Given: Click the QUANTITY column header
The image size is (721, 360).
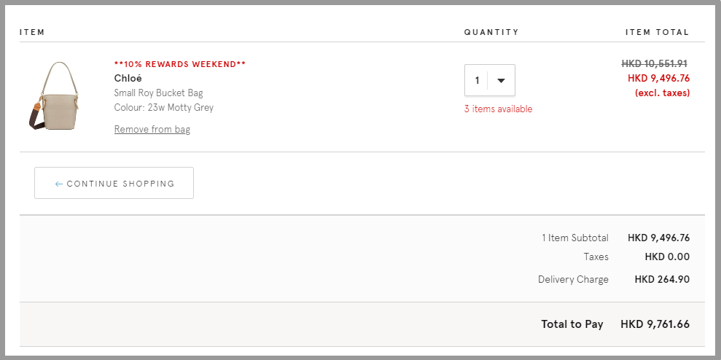Looking at the screenshot, I should [491, 32].
